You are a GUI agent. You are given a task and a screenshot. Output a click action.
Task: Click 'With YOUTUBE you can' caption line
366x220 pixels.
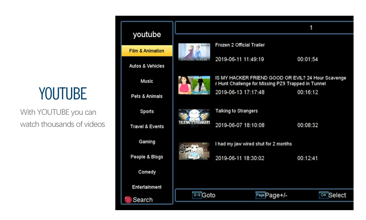[x=58, y=112]
